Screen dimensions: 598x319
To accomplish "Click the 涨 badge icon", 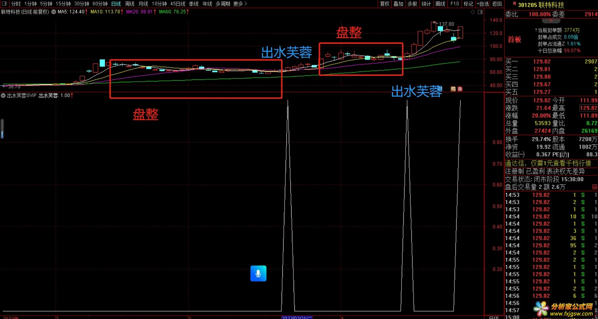I will pyautogui.click(x=460, y=89).
